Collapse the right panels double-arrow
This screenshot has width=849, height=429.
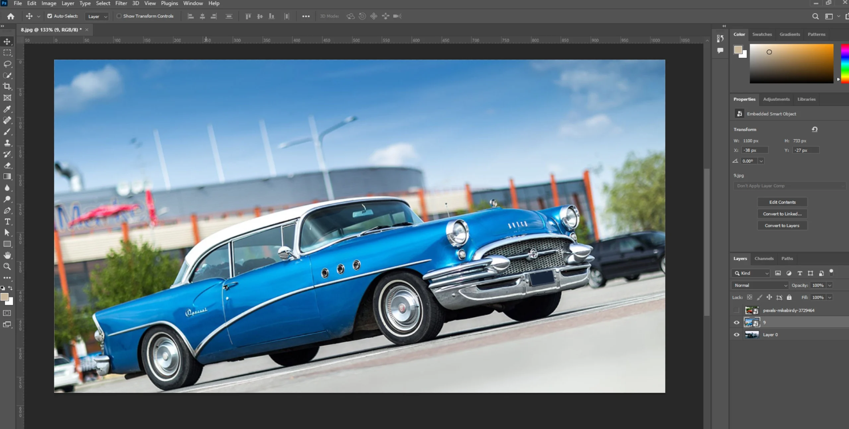724,26
